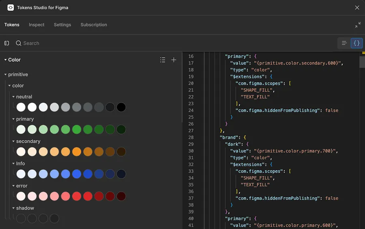Collapse the neutral token group

pos(13,96)
